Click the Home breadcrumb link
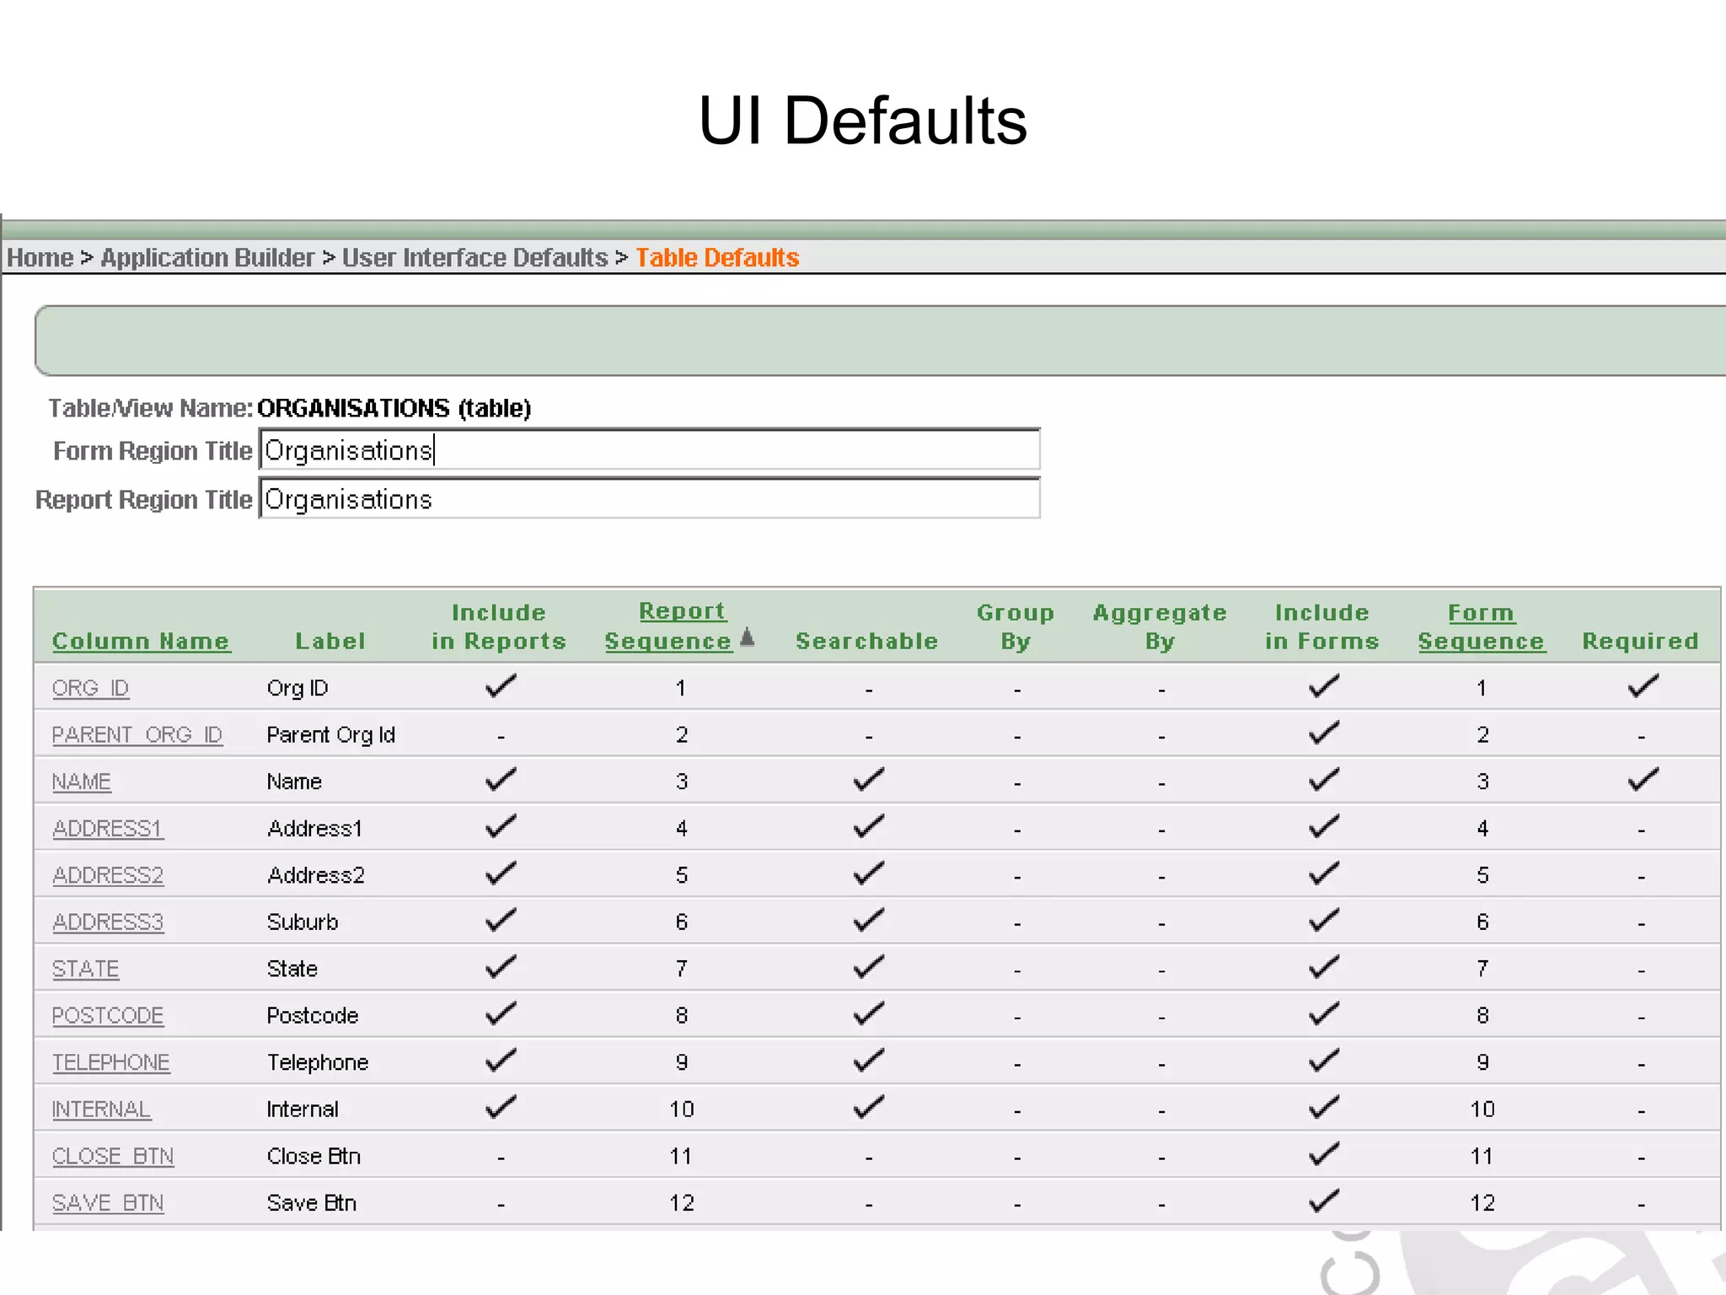This screenshot has height=1295, width=1726. [x=40, y=258]
